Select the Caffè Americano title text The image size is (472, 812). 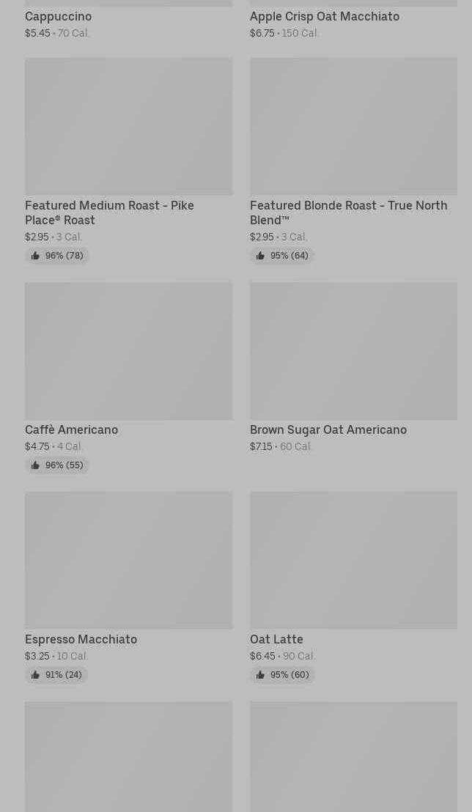(x=71, y=429)
